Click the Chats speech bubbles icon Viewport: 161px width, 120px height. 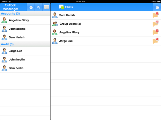pos(61,7)
